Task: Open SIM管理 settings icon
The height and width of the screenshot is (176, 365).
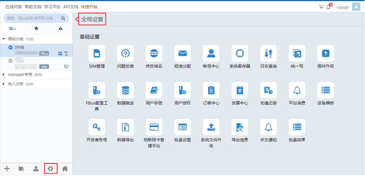Action: pyautogui.click(x=97, y=53)
